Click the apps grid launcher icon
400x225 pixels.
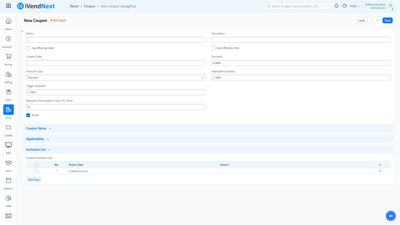click(8, 6)
